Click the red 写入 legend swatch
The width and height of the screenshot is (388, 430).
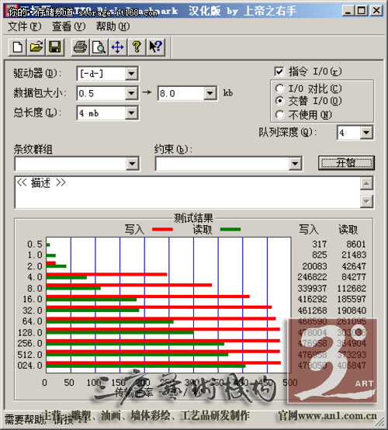(162, 229)
